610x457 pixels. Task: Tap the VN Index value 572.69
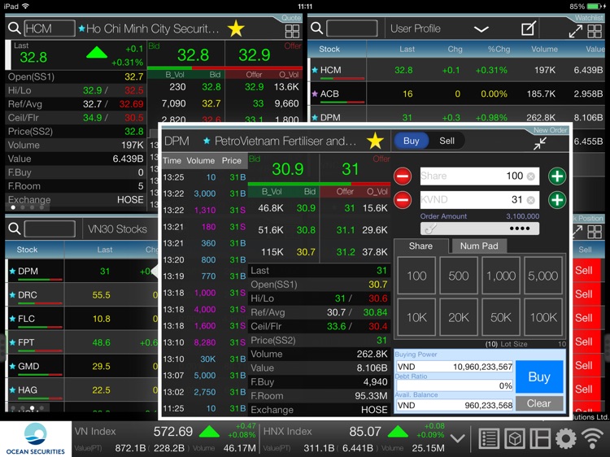pos(173,431)
